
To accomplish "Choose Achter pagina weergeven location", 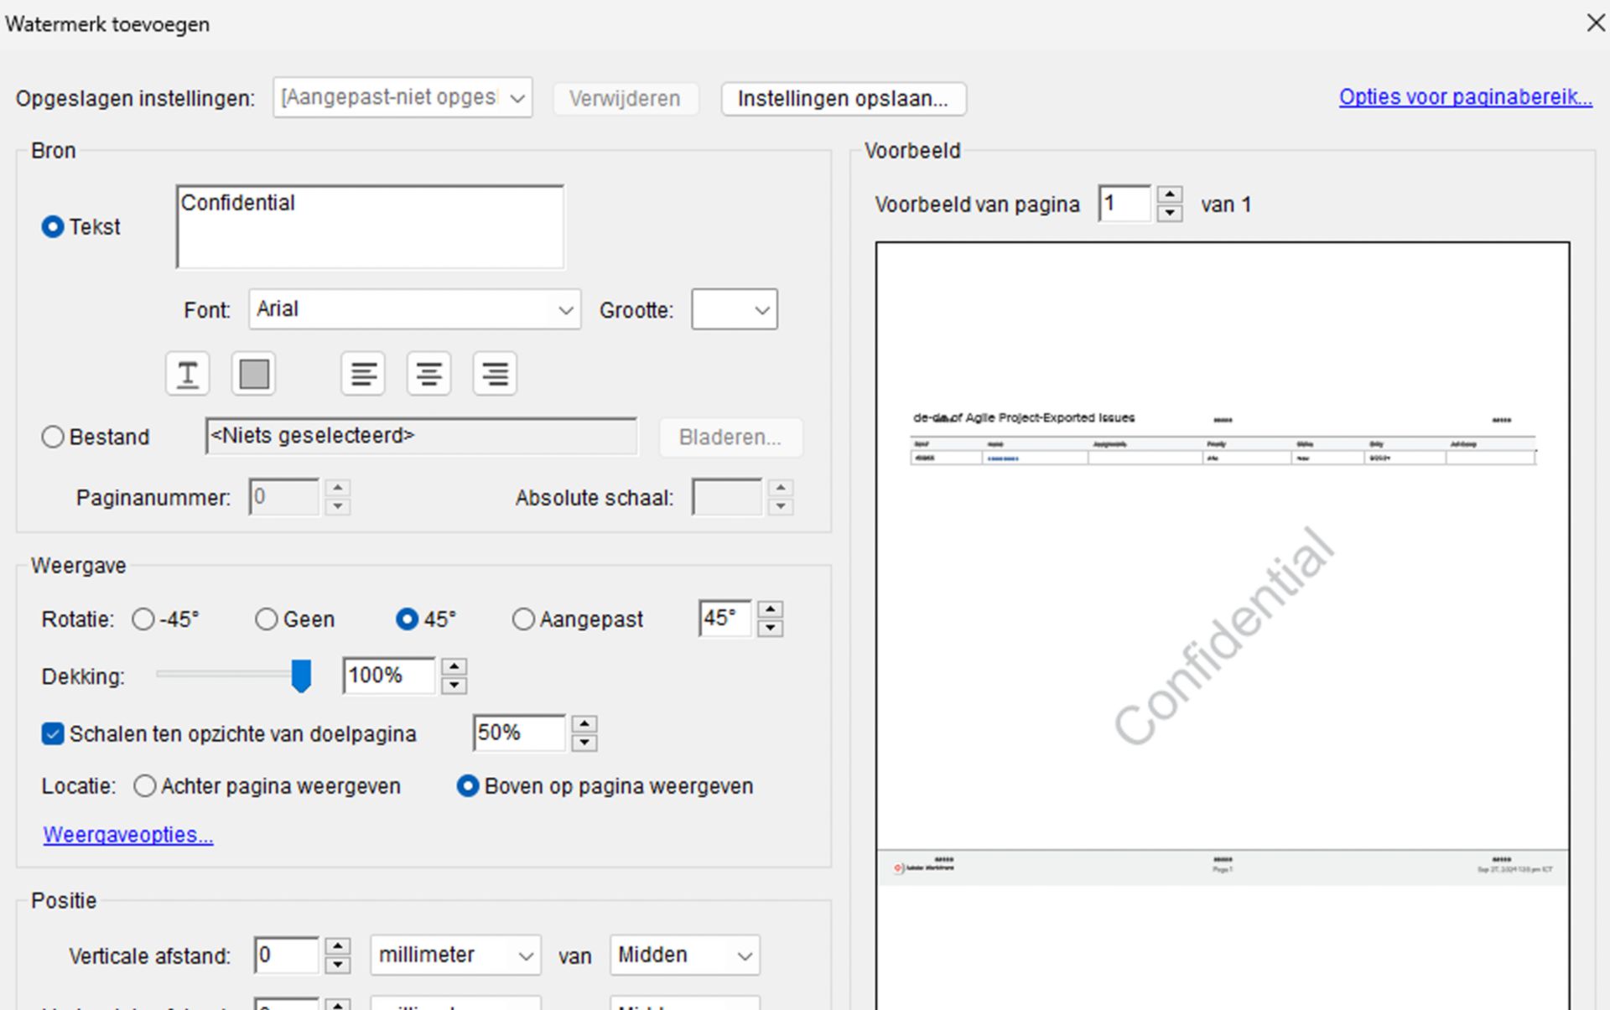I will coord(145,786).
